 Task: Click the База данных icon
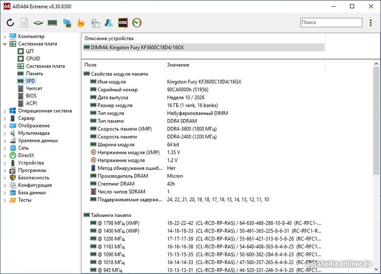coord(13,193)
